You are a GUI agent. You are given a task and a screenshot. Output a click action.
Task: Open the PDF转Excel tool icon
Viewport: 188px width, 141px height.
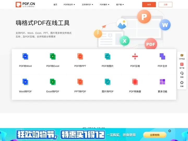point(53,56)
